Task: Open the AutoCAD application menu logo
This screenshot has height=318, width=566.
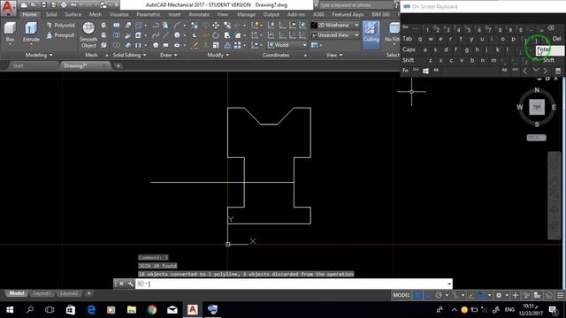Action: (8, 8)
